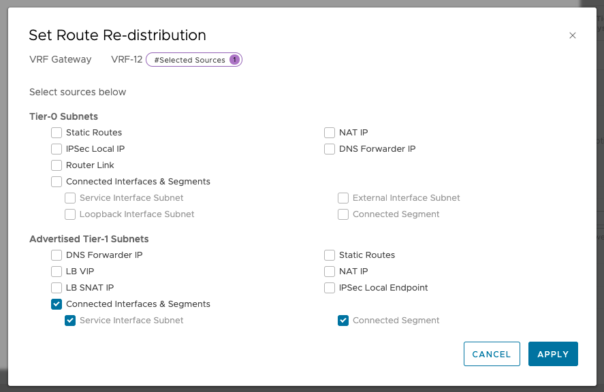This screenshot has width=604, height=392.
Task: Enable DNS Forwarder IP under Advertised Tier-1 Subnets
Action: 57,255
